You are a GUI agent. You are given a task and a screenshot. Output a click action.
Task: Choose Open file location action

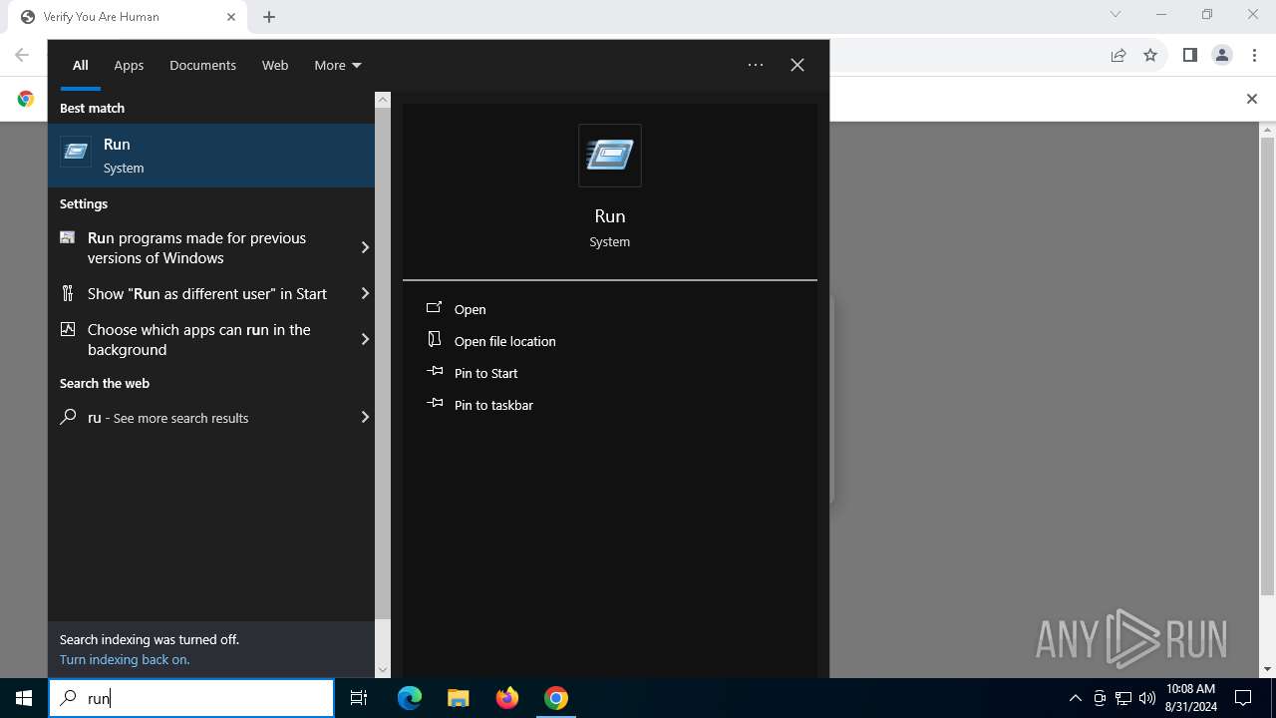click(x=504, y=341)
